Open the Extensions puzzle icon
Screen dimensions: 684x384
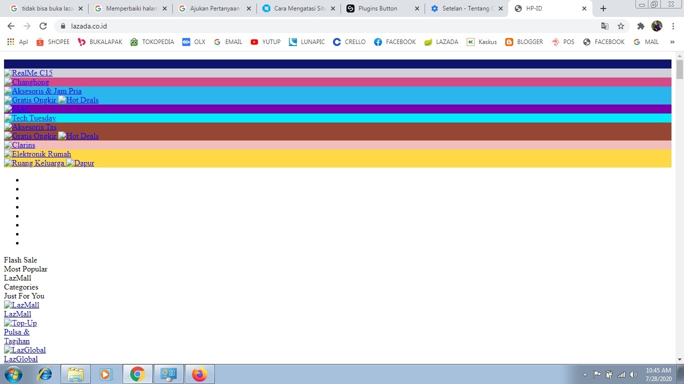[x=640, y=26]
